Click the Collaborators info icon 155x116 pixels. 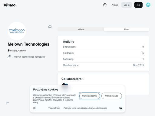pyautogui.click(x=83, y=79)
